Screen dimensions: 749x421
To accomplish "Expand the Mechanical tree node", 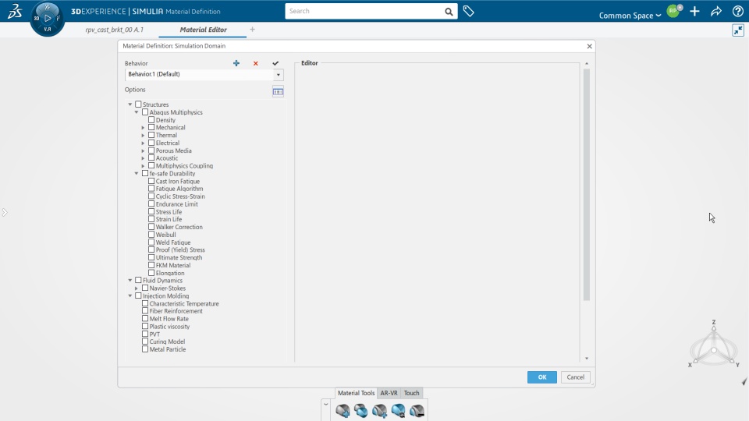I will point(143,127).
